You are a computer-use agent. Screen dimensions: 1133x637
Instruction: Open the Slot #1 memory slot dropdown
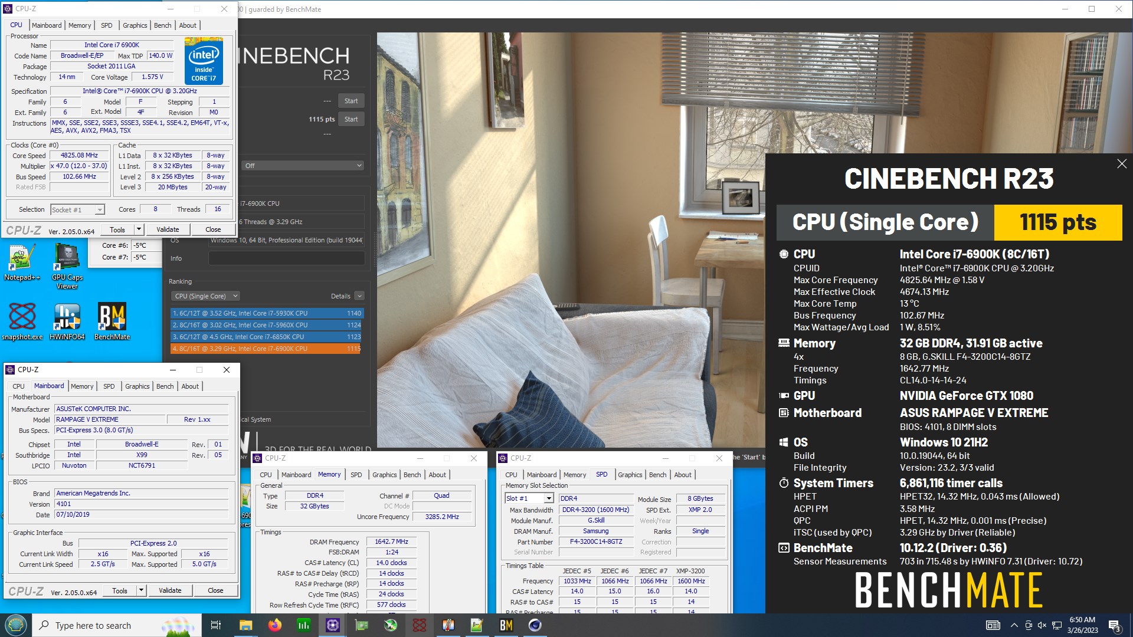[x=529, y=498]
